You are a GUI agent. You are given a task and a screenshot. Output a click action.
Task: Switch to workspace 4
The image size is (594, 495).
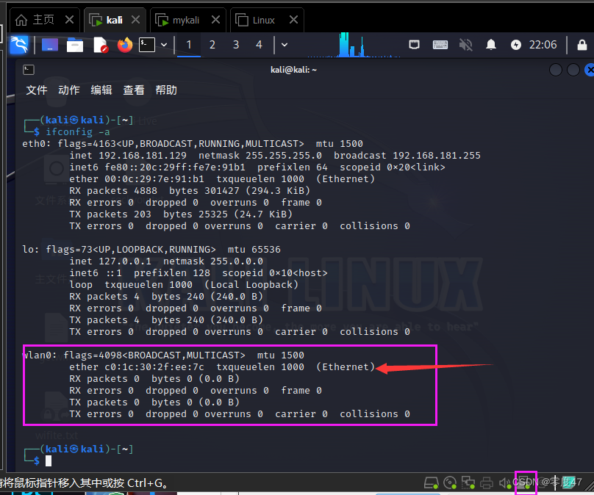click(259, 45)
